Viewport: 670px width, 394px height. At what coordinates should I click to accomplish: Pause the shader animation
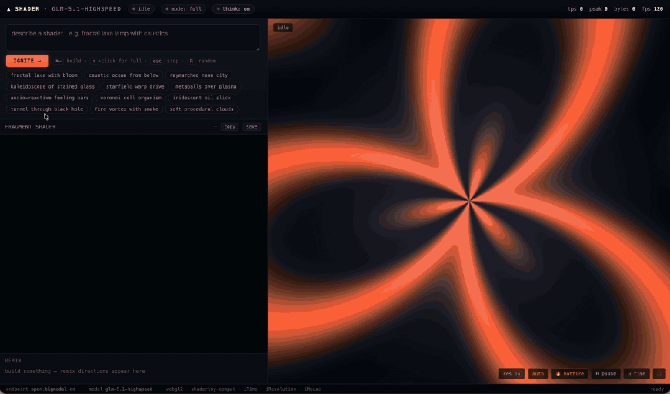pos(605,374)
